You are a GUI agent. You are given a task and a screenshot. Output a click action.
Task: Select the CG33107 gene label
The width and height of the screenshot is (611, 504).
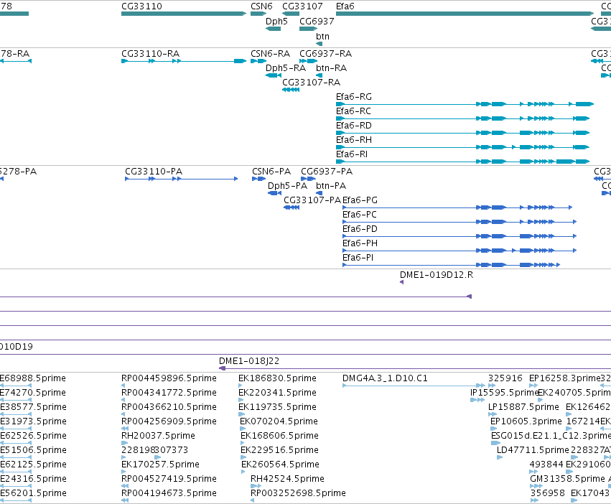(302, 6)
